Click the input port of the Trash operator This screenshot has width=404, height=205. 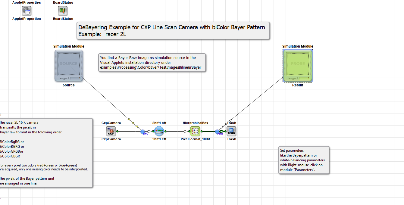coord(225,131)
